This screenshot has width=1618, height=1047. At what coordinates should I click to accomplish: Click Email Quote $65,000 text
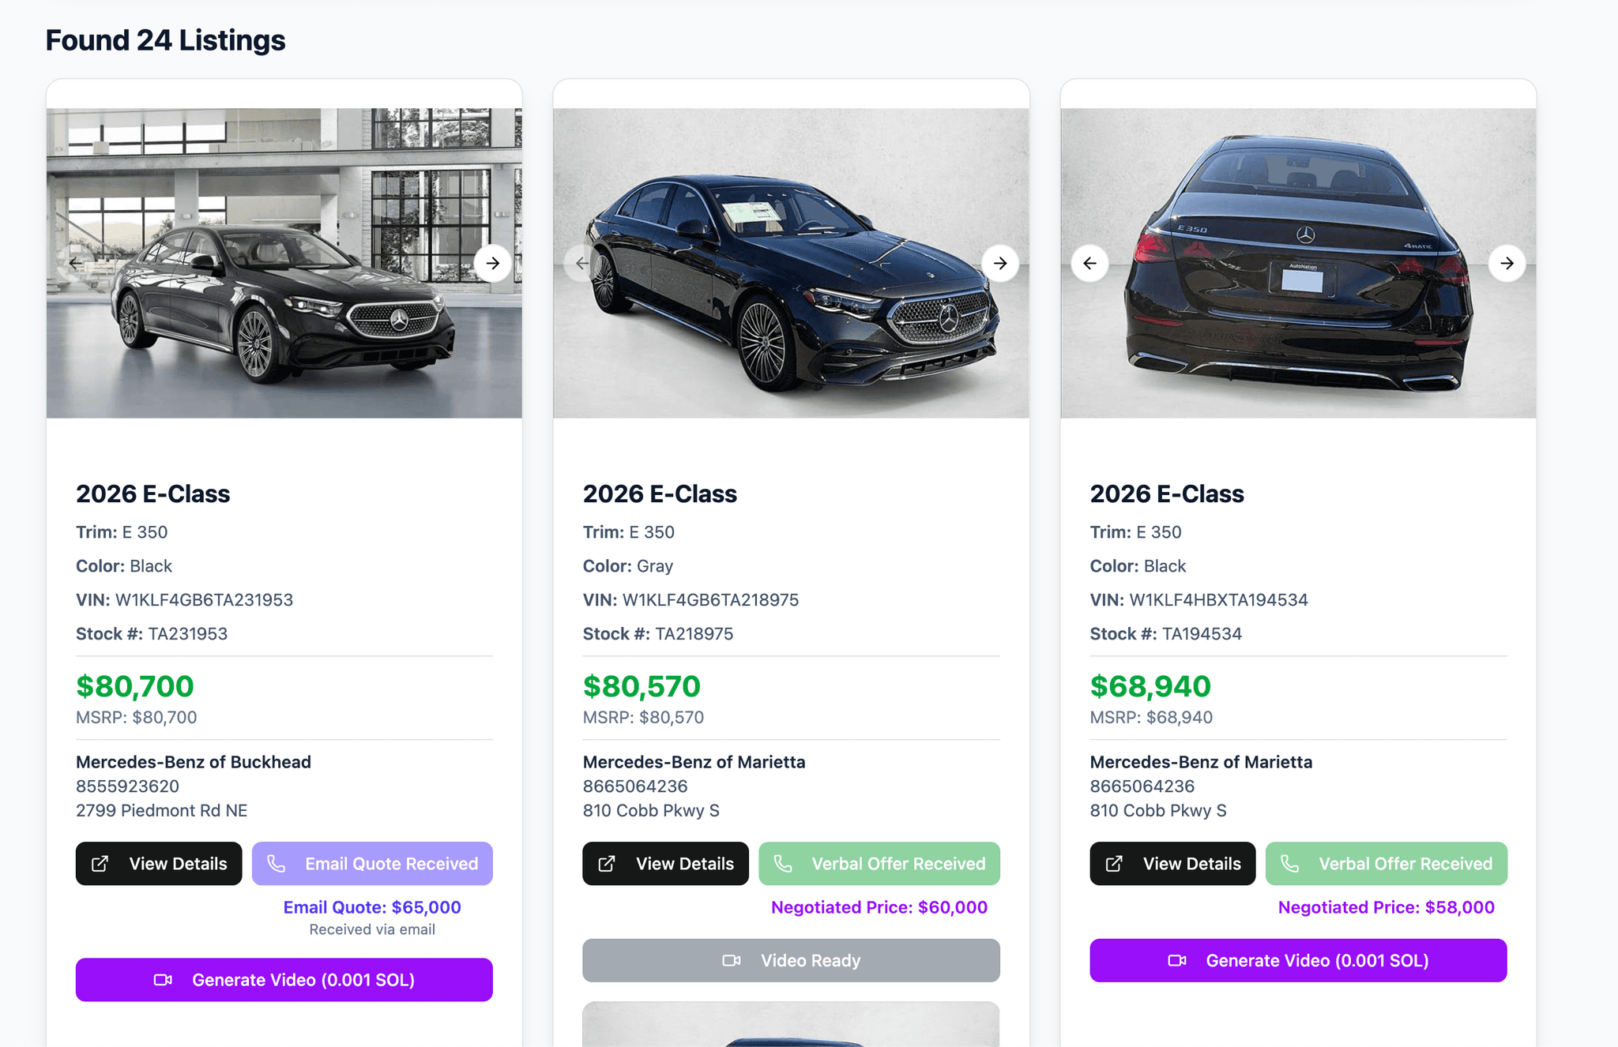tap(372, 907)
